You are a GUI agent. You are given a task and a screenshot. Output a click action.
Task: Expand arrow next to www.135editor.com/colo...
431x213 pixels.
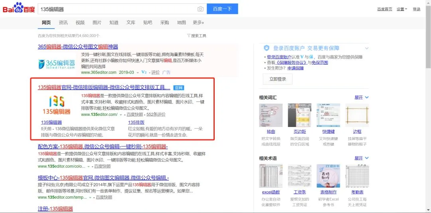(x=88, y=166)
